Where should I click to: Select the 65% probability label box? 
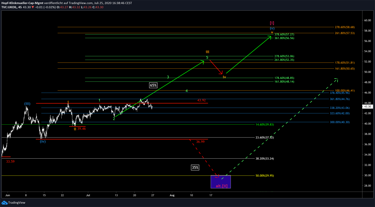point(153,85)
